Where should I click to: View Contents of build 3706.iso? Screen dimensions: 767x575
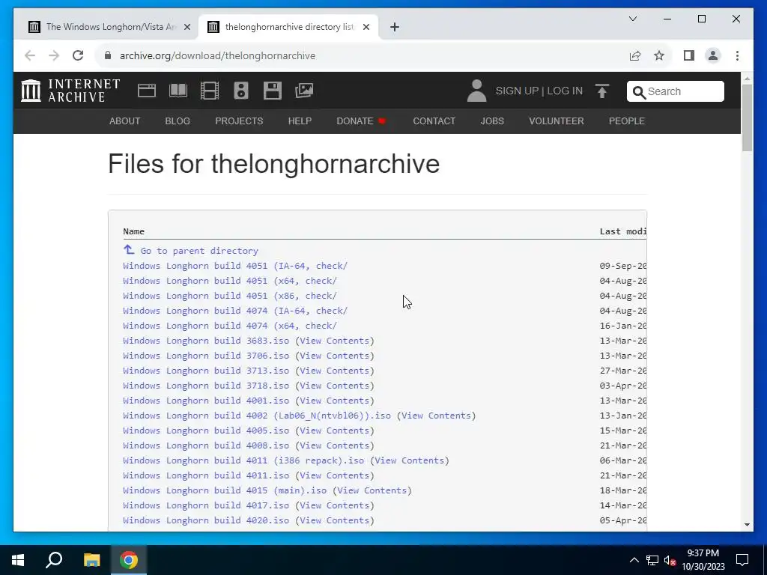point(335,356)
